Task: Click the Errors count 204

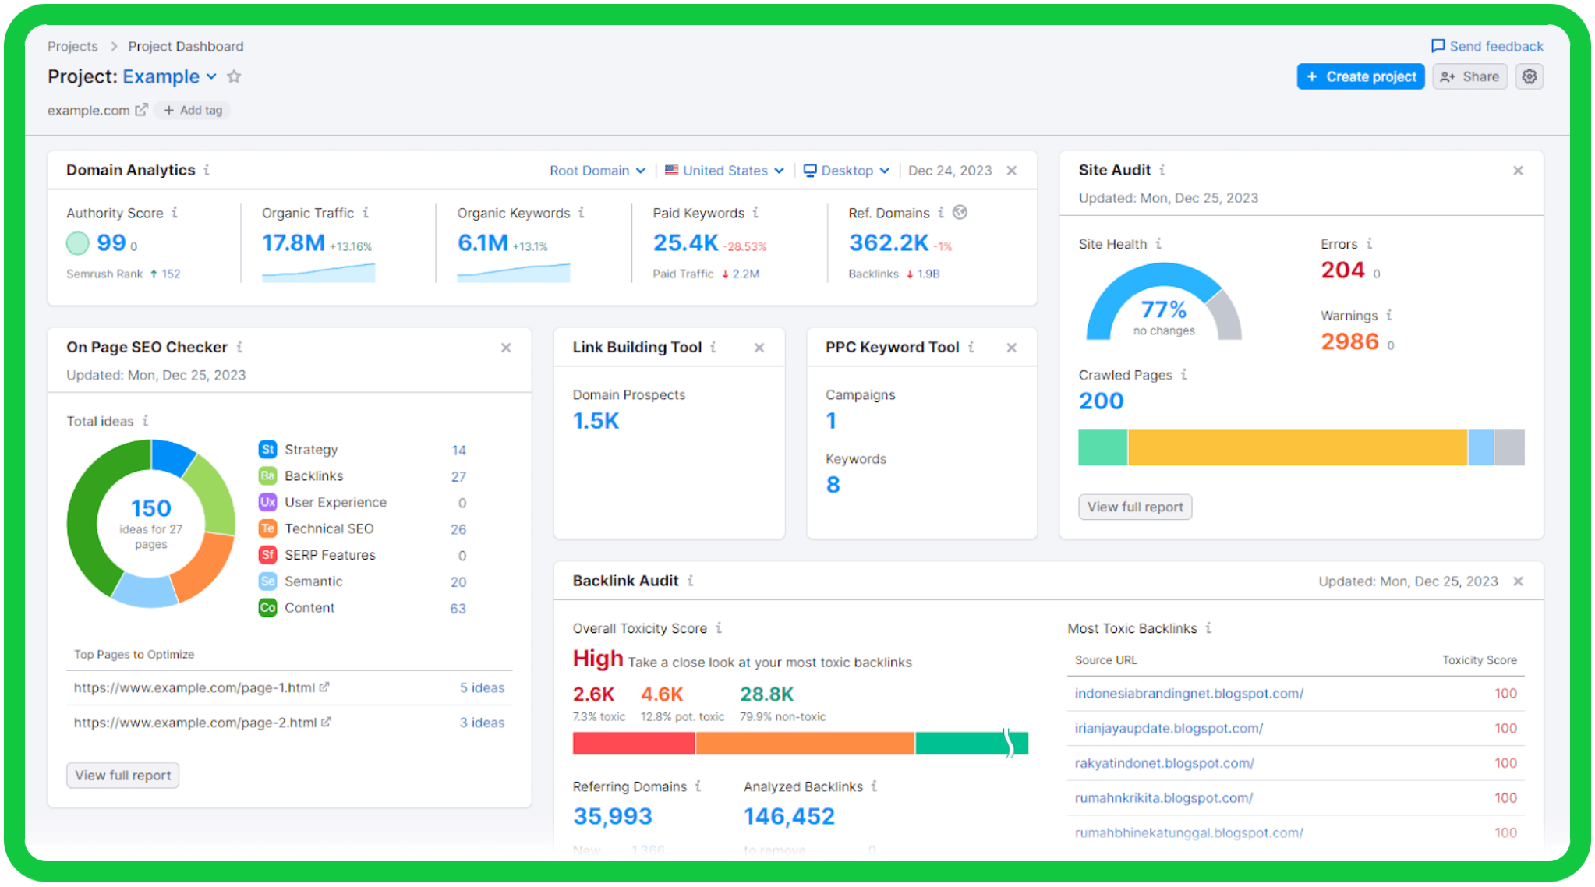Action: (1342, 270)
